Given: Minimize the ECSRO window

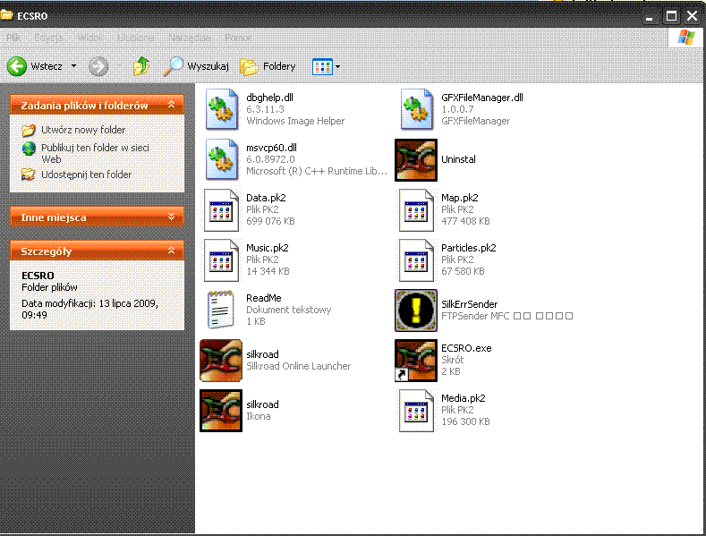Looking at the screenshot, I should tap(649, 17).
